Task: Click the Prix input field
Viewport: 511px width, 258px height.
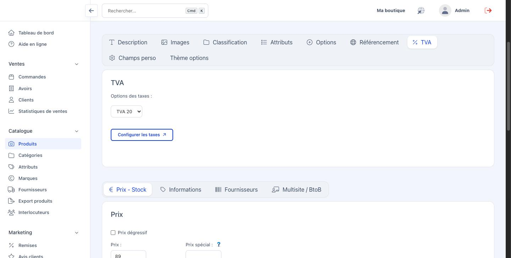Action: [x=128, y=254]
